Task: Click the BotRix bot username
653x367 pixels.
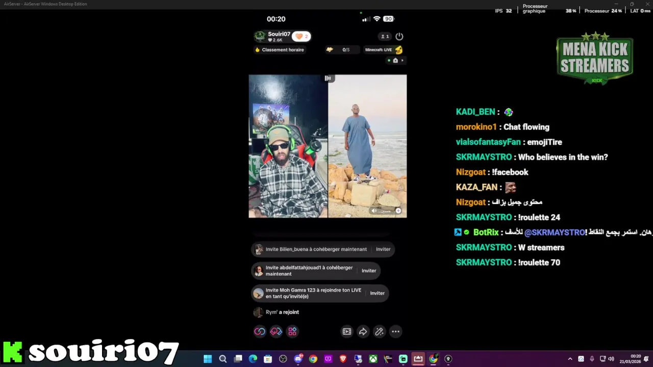Action: point(486,232)
